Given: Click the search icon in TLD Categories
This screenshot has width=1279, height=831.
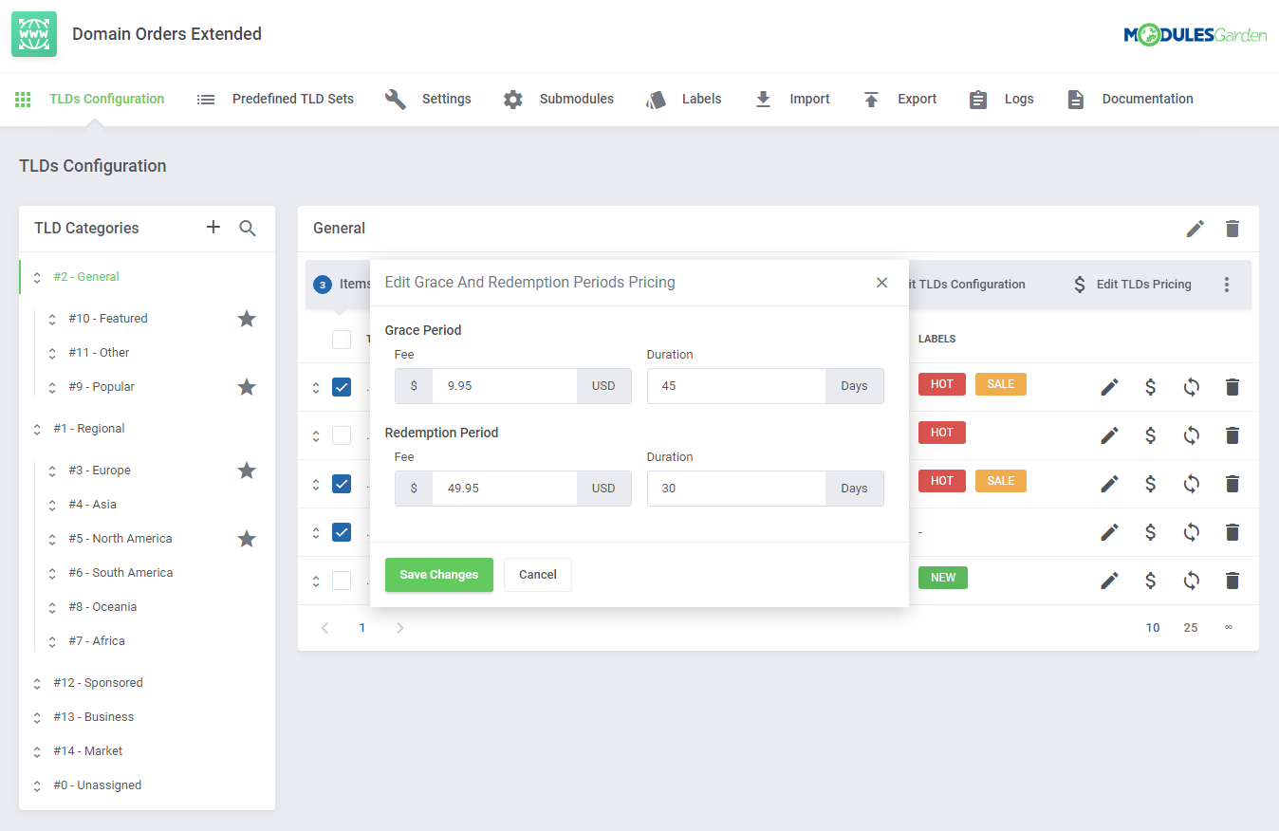Looking at the screenshot, I should coord(248,228).
